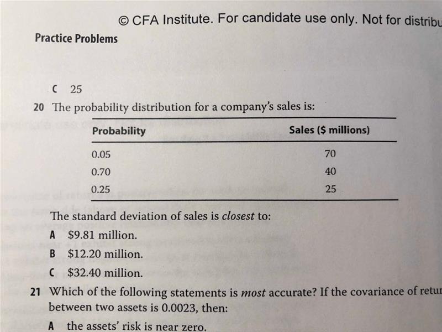Screen dimensions: 442x332
Task: Click the "Practice Problems" heading
Action: [x=76, y=38]
